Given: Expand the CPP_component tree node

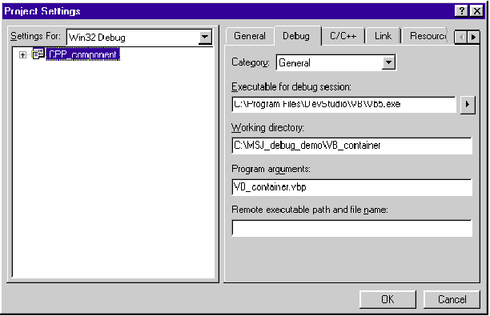Looking at the screenshot, I should point(22,55).
